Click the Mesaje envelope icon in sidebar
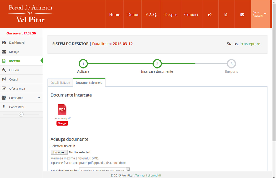 point(4,52)
